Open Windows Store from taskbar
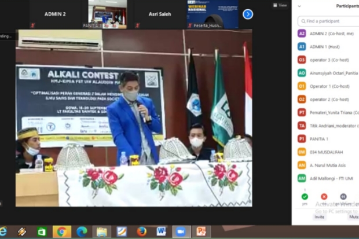The height and width of the screenshot is (239, 359). pos(42,231)
